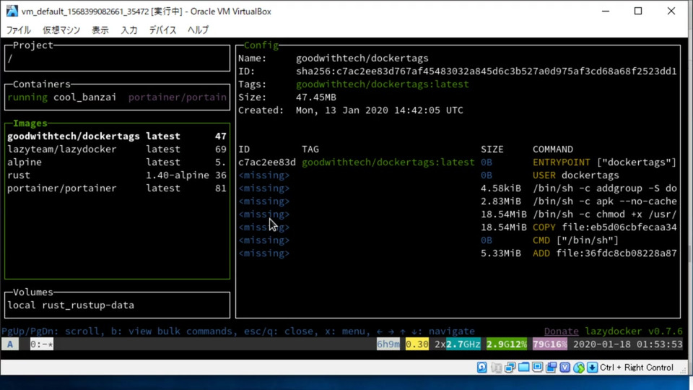Screen dimensions: 693x390
Task: Select the portainer/portainer image row
Action: [117, 188]
